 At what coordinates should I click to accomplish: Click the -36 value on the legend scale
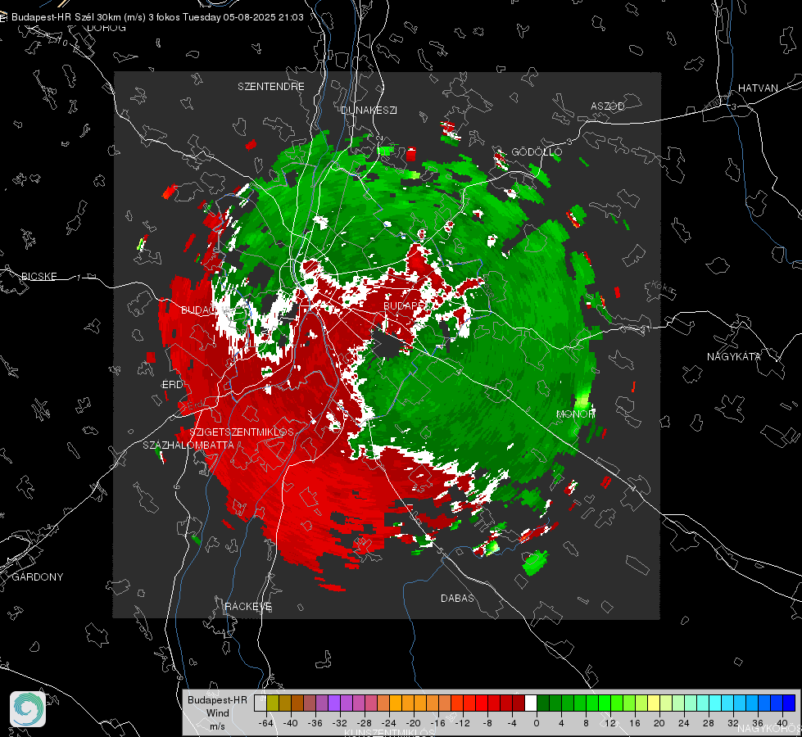315,723
